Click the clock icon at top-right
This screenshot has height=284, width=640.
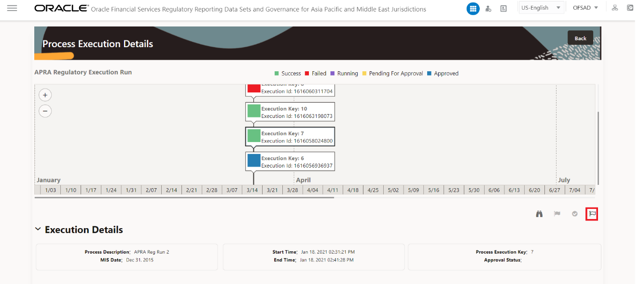pyautogui.click(x=630, y=8)
